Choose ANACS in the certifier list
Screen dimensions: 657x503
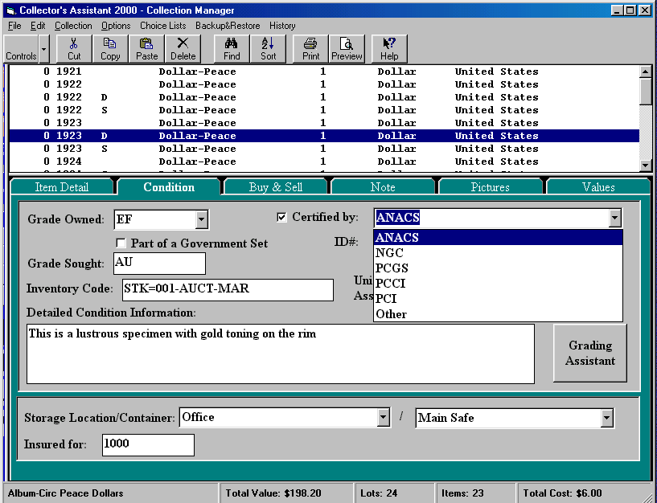[x=498, y=238]
